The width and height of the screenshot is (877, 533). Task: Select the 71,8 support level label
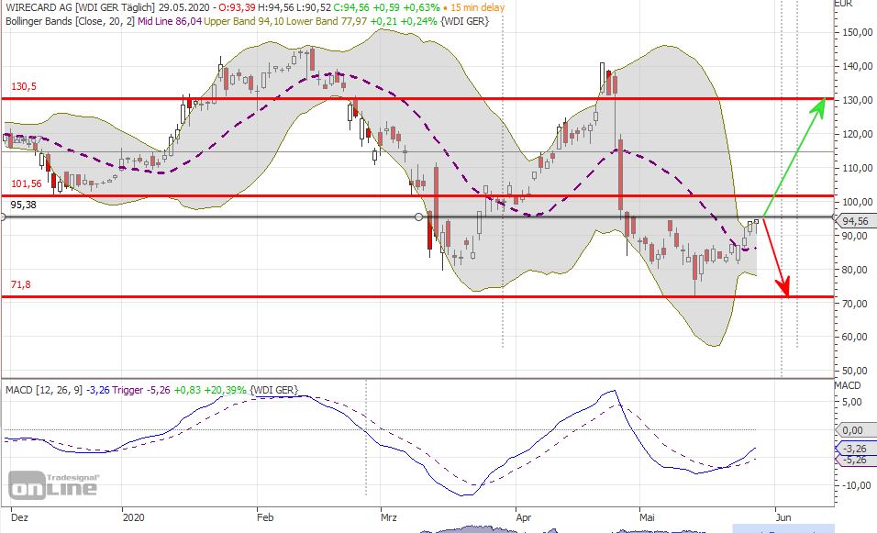[x=21, y=284]
